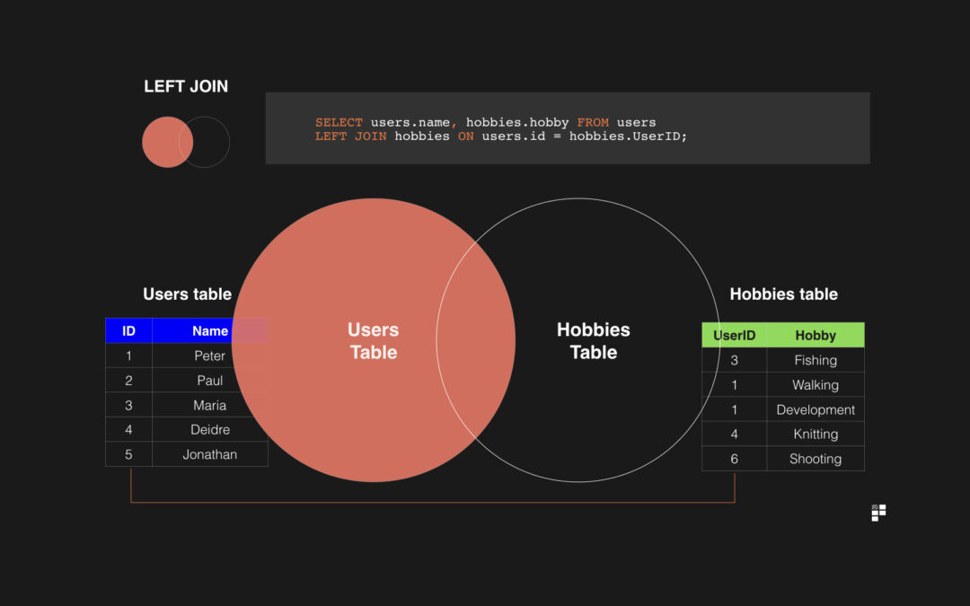Select the "Peter" cell
Viewport: 970px width, 606px height.
(209, 356)
